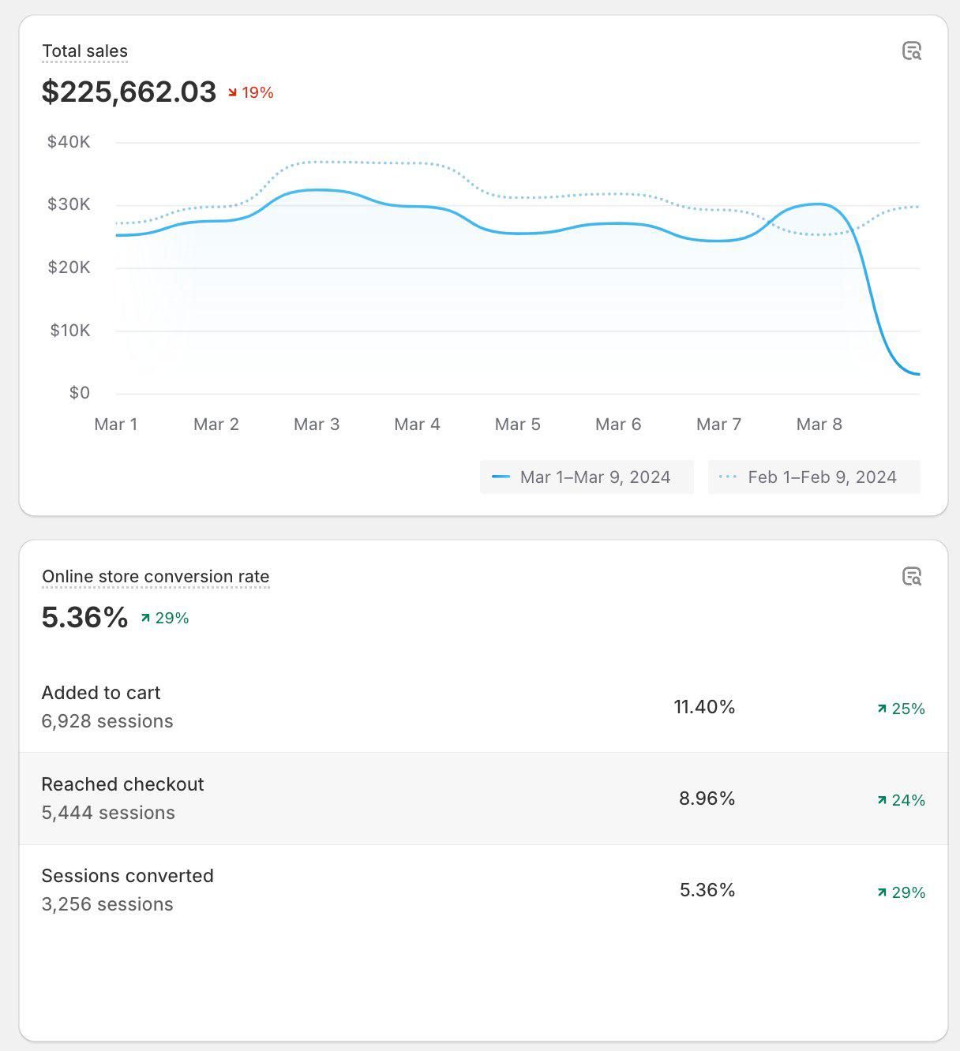Open the Total sales report icon
Viewport: 960px width, 1051px height.
coord(912,51)
